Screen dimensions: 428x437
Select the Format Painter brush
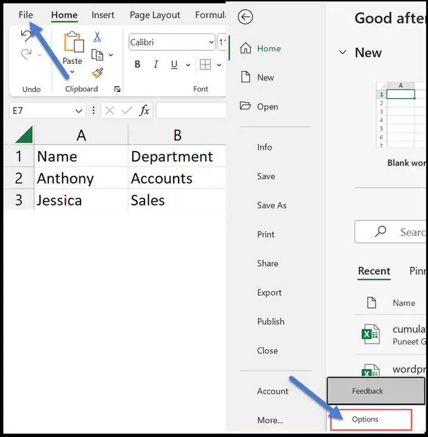coord(97,73)
